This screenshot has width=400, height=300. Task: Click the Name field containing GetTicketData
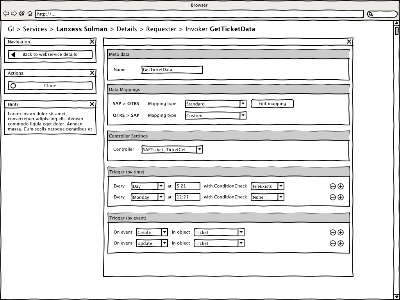pyautogui.click(x=172, y=70)
